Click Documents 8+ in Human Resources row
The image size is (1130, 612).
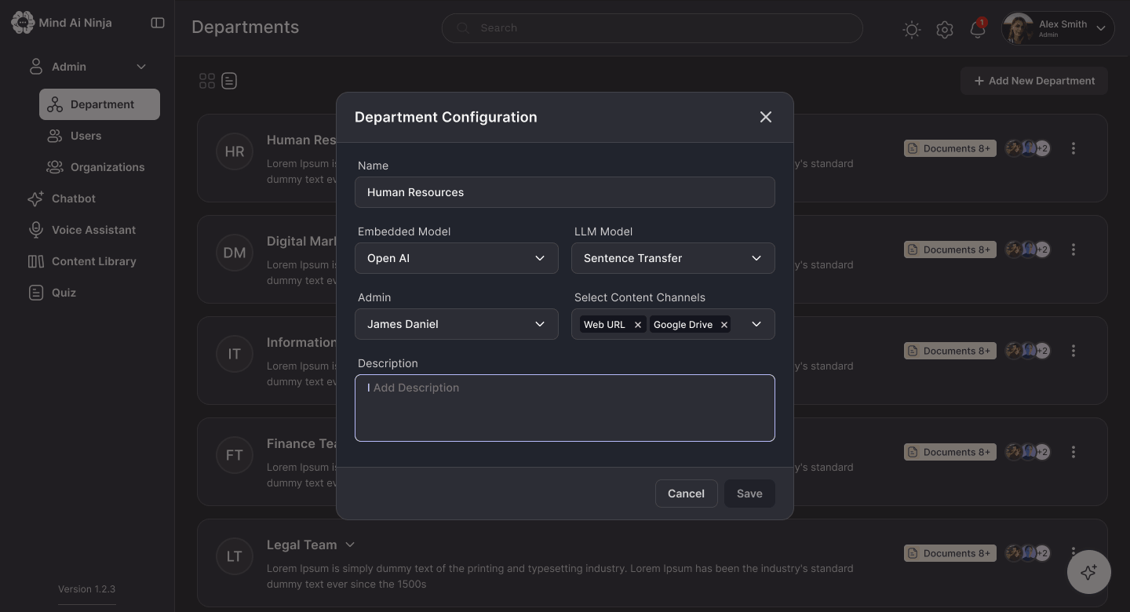click(950, 148)
